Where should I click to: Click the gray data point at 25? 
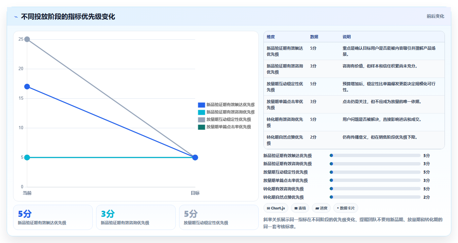[x=27, y=39]
